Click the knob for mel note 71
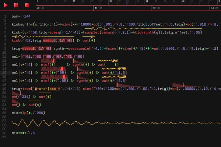The height and width of the screenshot is (147, 221). click(x=66, y=57)
